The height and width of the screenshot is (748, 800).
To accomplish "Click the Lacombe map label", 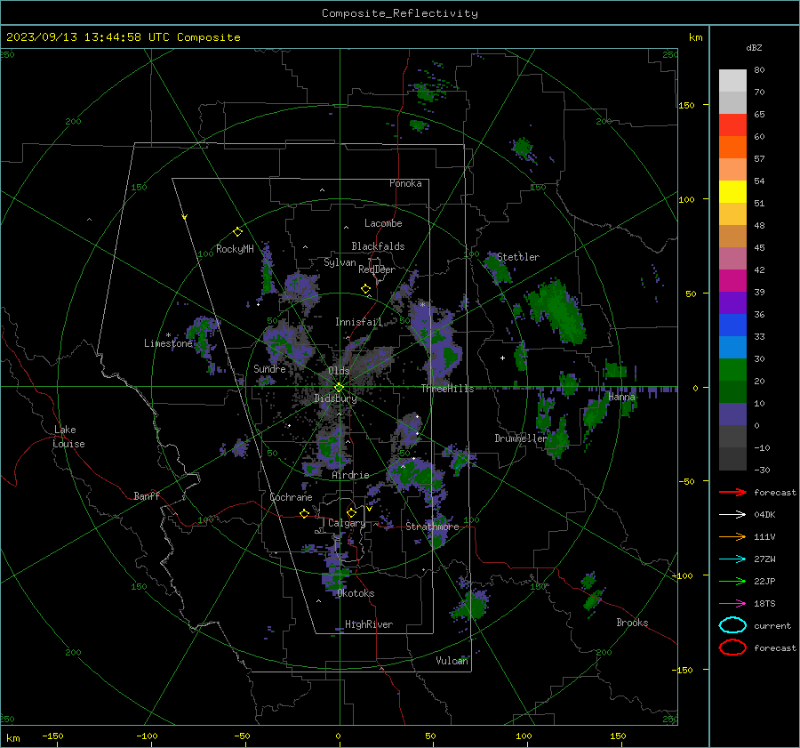I will tap(383, 223).
